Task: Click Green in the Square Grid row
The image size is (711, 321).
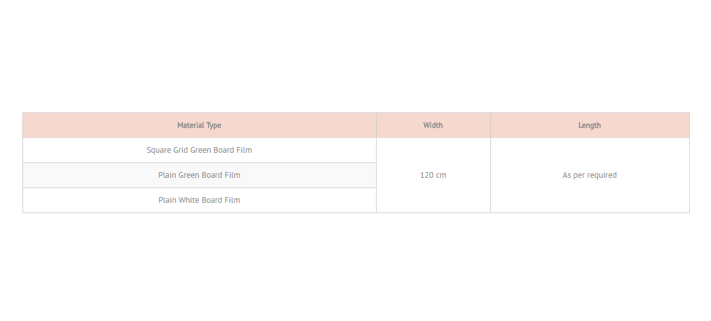Action: coord(200,150)
